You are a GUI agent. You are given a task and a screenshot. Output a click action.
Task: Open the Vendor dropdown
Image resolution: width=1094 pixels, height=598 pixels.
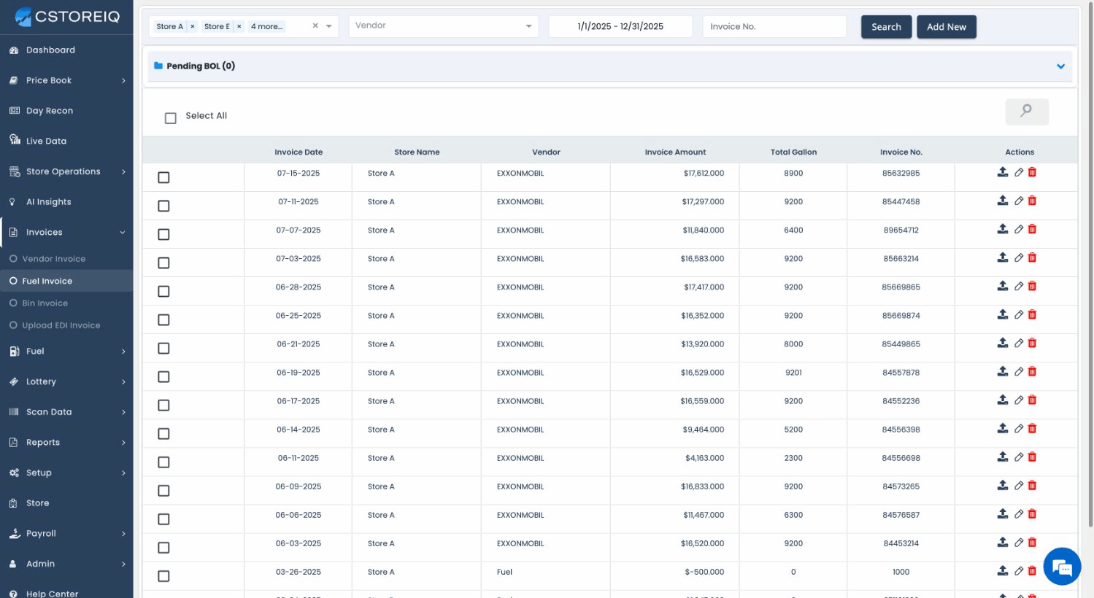point(443,26)
